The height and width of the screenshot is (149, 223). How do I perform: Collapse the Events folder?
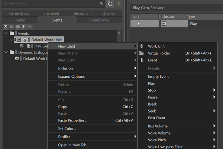click(6, 33)
